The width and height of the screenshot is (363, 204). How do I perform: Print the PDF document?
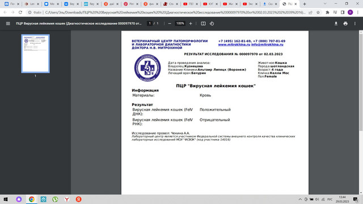coord(345,24)
